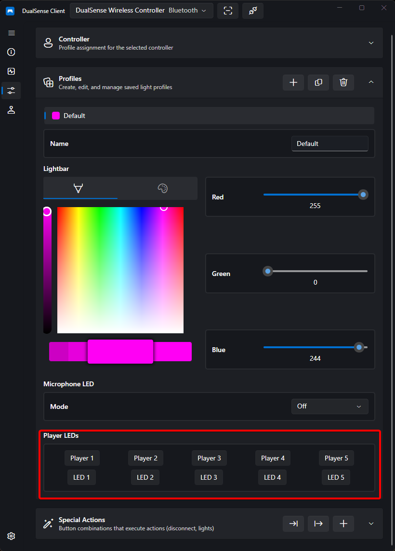395x551 pixels.
Task: Click the Green value 0
Action: point(315,283)
